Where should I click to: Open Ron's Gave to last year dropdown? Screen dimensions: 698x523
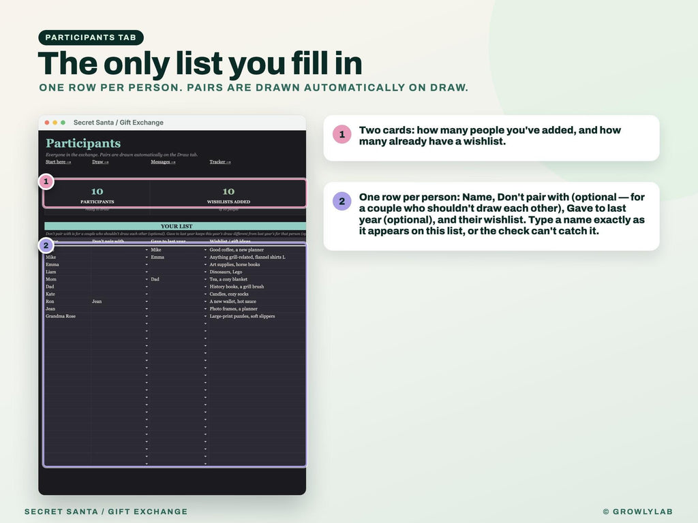pos(205,302)
